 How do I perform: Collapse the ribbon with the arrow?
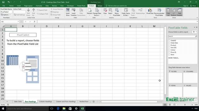pyautogui.click(x=197, y=18)
